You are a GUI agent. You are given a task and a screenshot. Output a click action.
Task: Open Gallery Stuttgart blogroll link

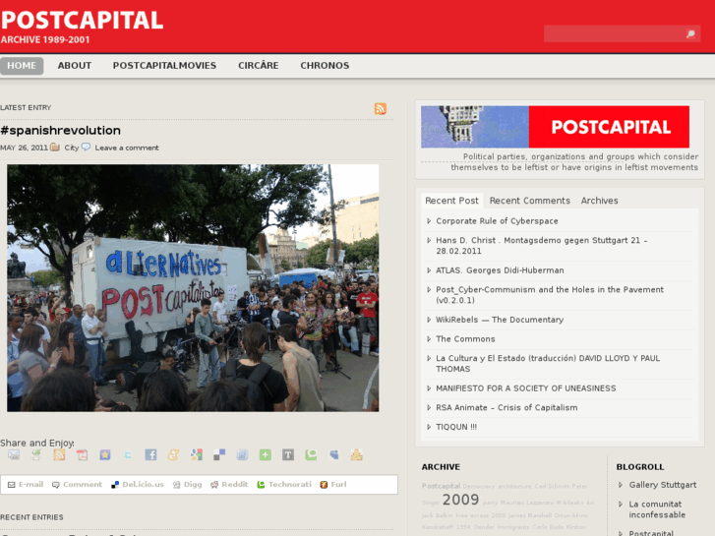pyautogui.click(x=663, y=485)
